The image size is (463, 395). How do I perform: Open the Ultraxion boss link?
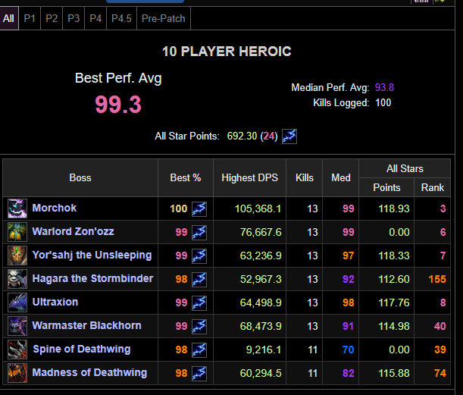pos(55,302)
